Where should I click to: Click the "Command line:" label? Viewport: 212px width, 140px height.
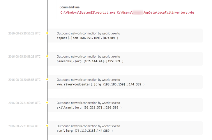pos(70,7)
